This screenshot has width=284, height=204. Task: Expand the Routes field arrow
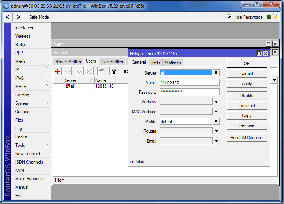216,131
